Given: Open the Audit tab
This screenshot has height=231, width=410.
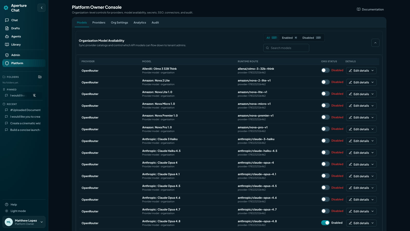Looking at the screenshot, I should (155, 23).
